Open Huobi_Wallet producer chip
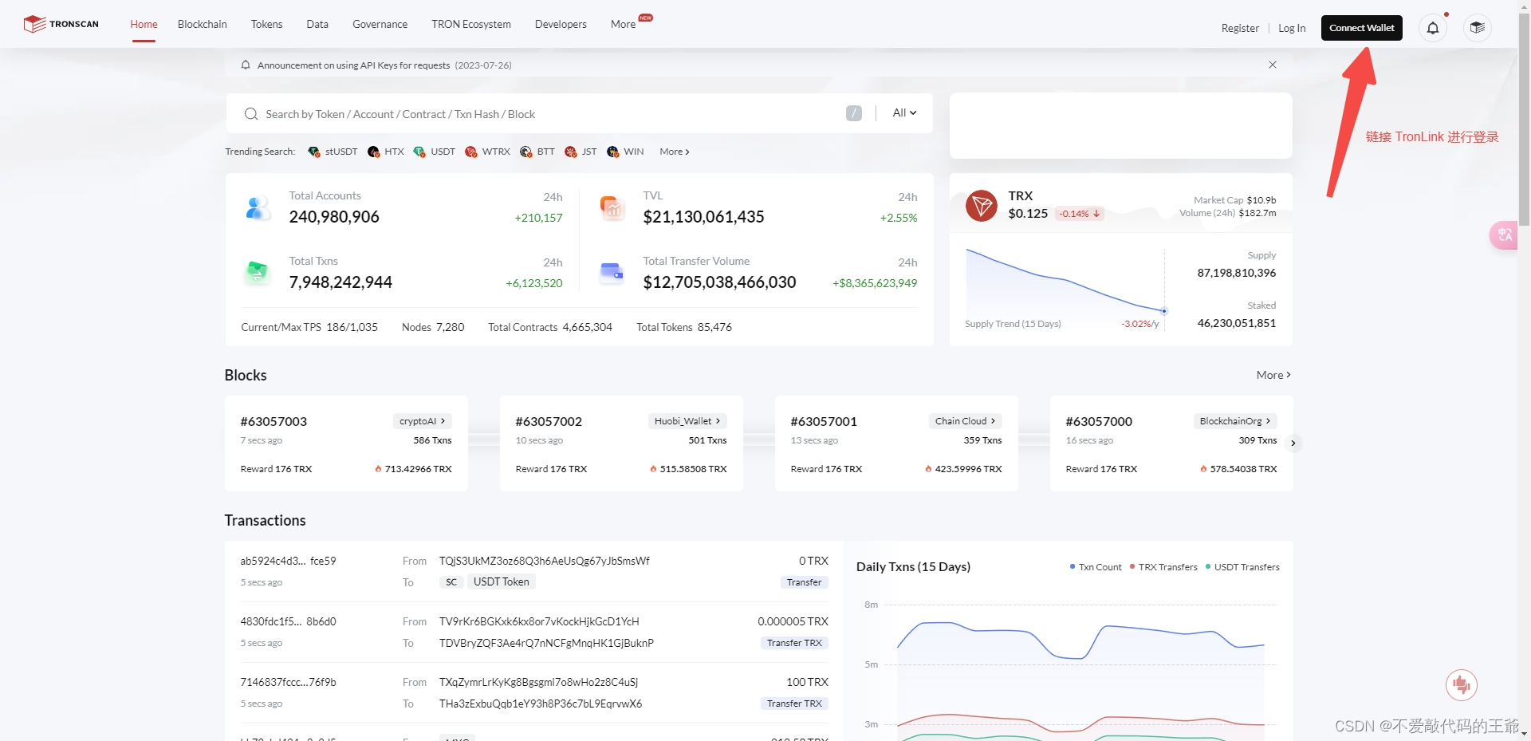Screen dimensions: 1531x741 (687, 421)
